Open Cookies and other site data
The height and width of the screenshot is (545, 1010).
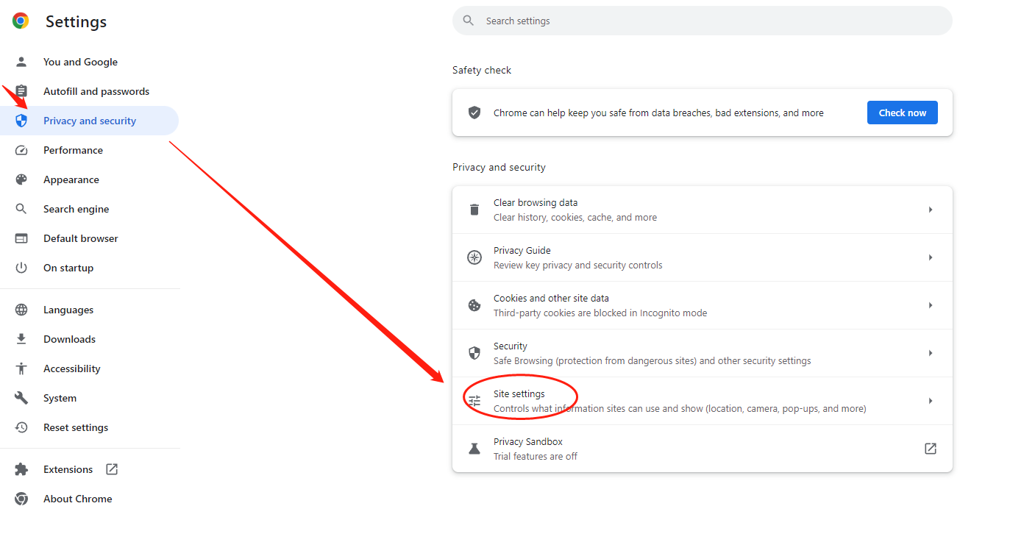[x=703, y=305]
